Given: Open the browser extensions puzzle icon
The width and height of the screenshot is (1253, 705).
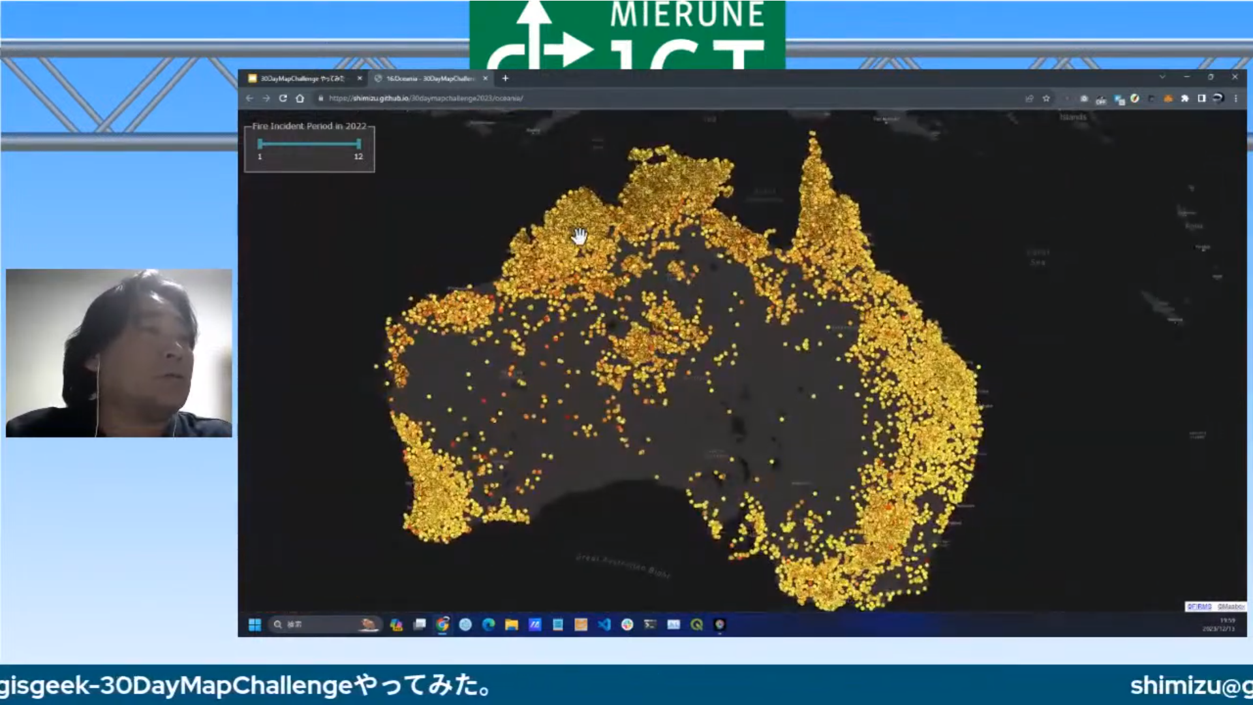Looking at the screenshot, I should [x=1184, y=98].
